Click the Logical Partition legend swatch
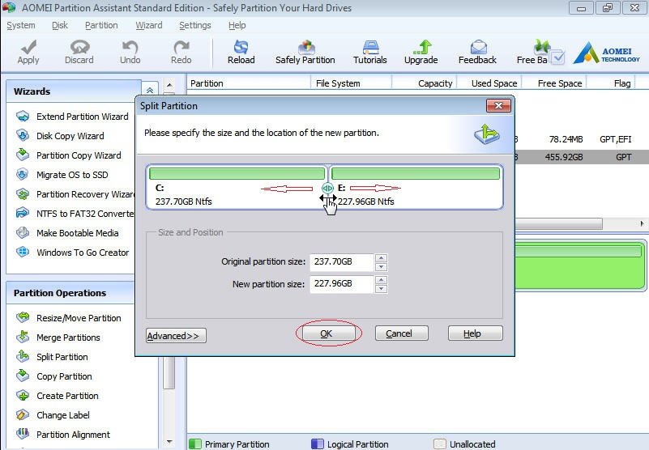649x450 pixels. (318, 444)
